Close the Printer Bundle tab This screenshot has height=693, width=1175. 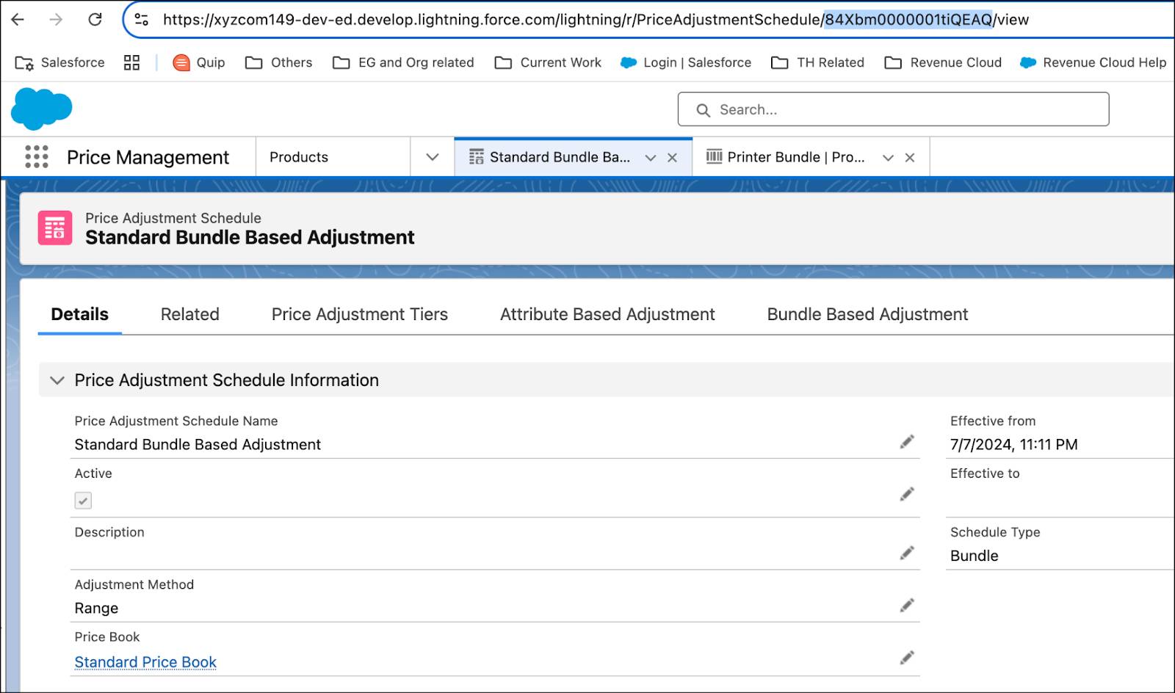tap(910, 158)
